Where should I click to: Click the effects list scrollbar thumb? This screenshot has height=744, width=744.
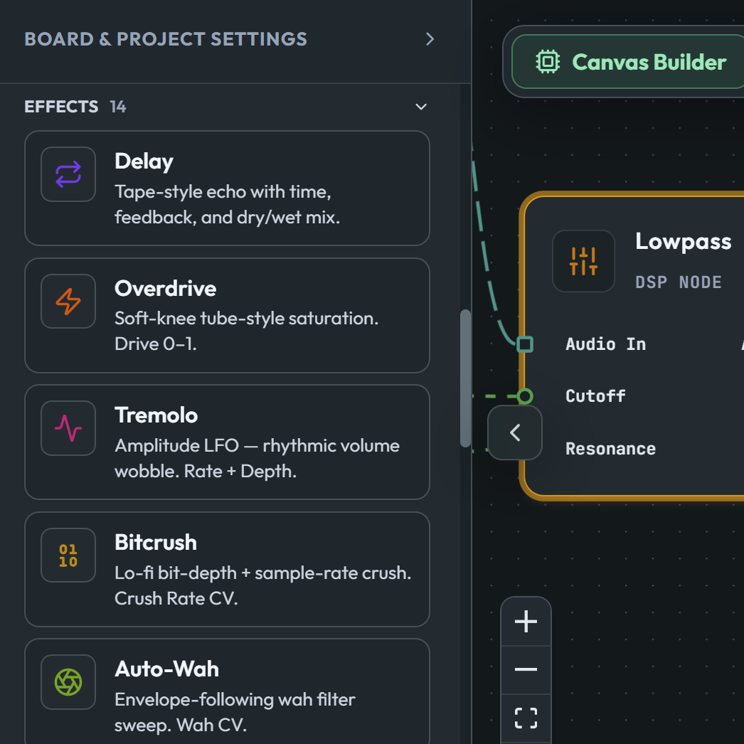pyautogui.click(x=465, y=378)
